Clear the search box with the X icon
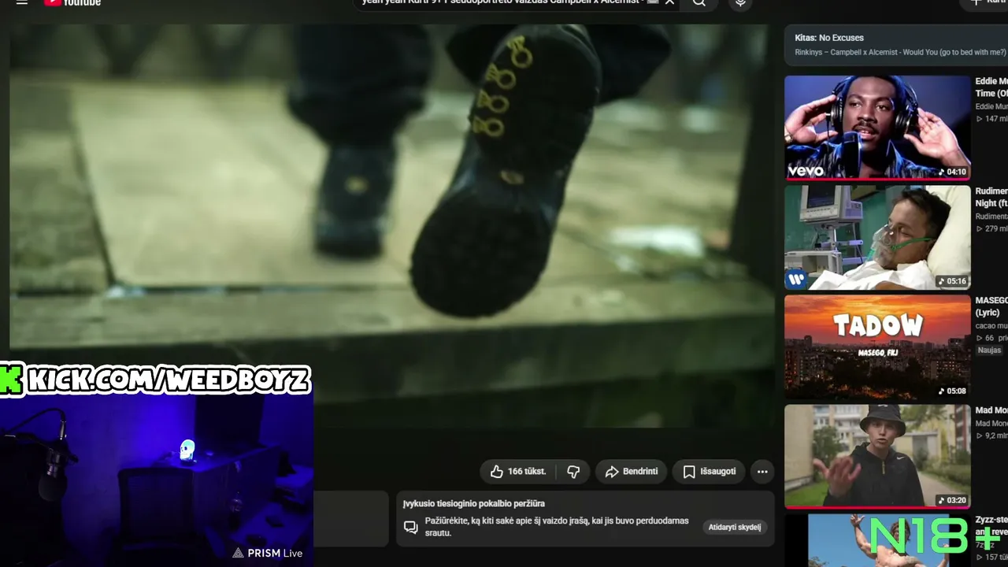 669,2
